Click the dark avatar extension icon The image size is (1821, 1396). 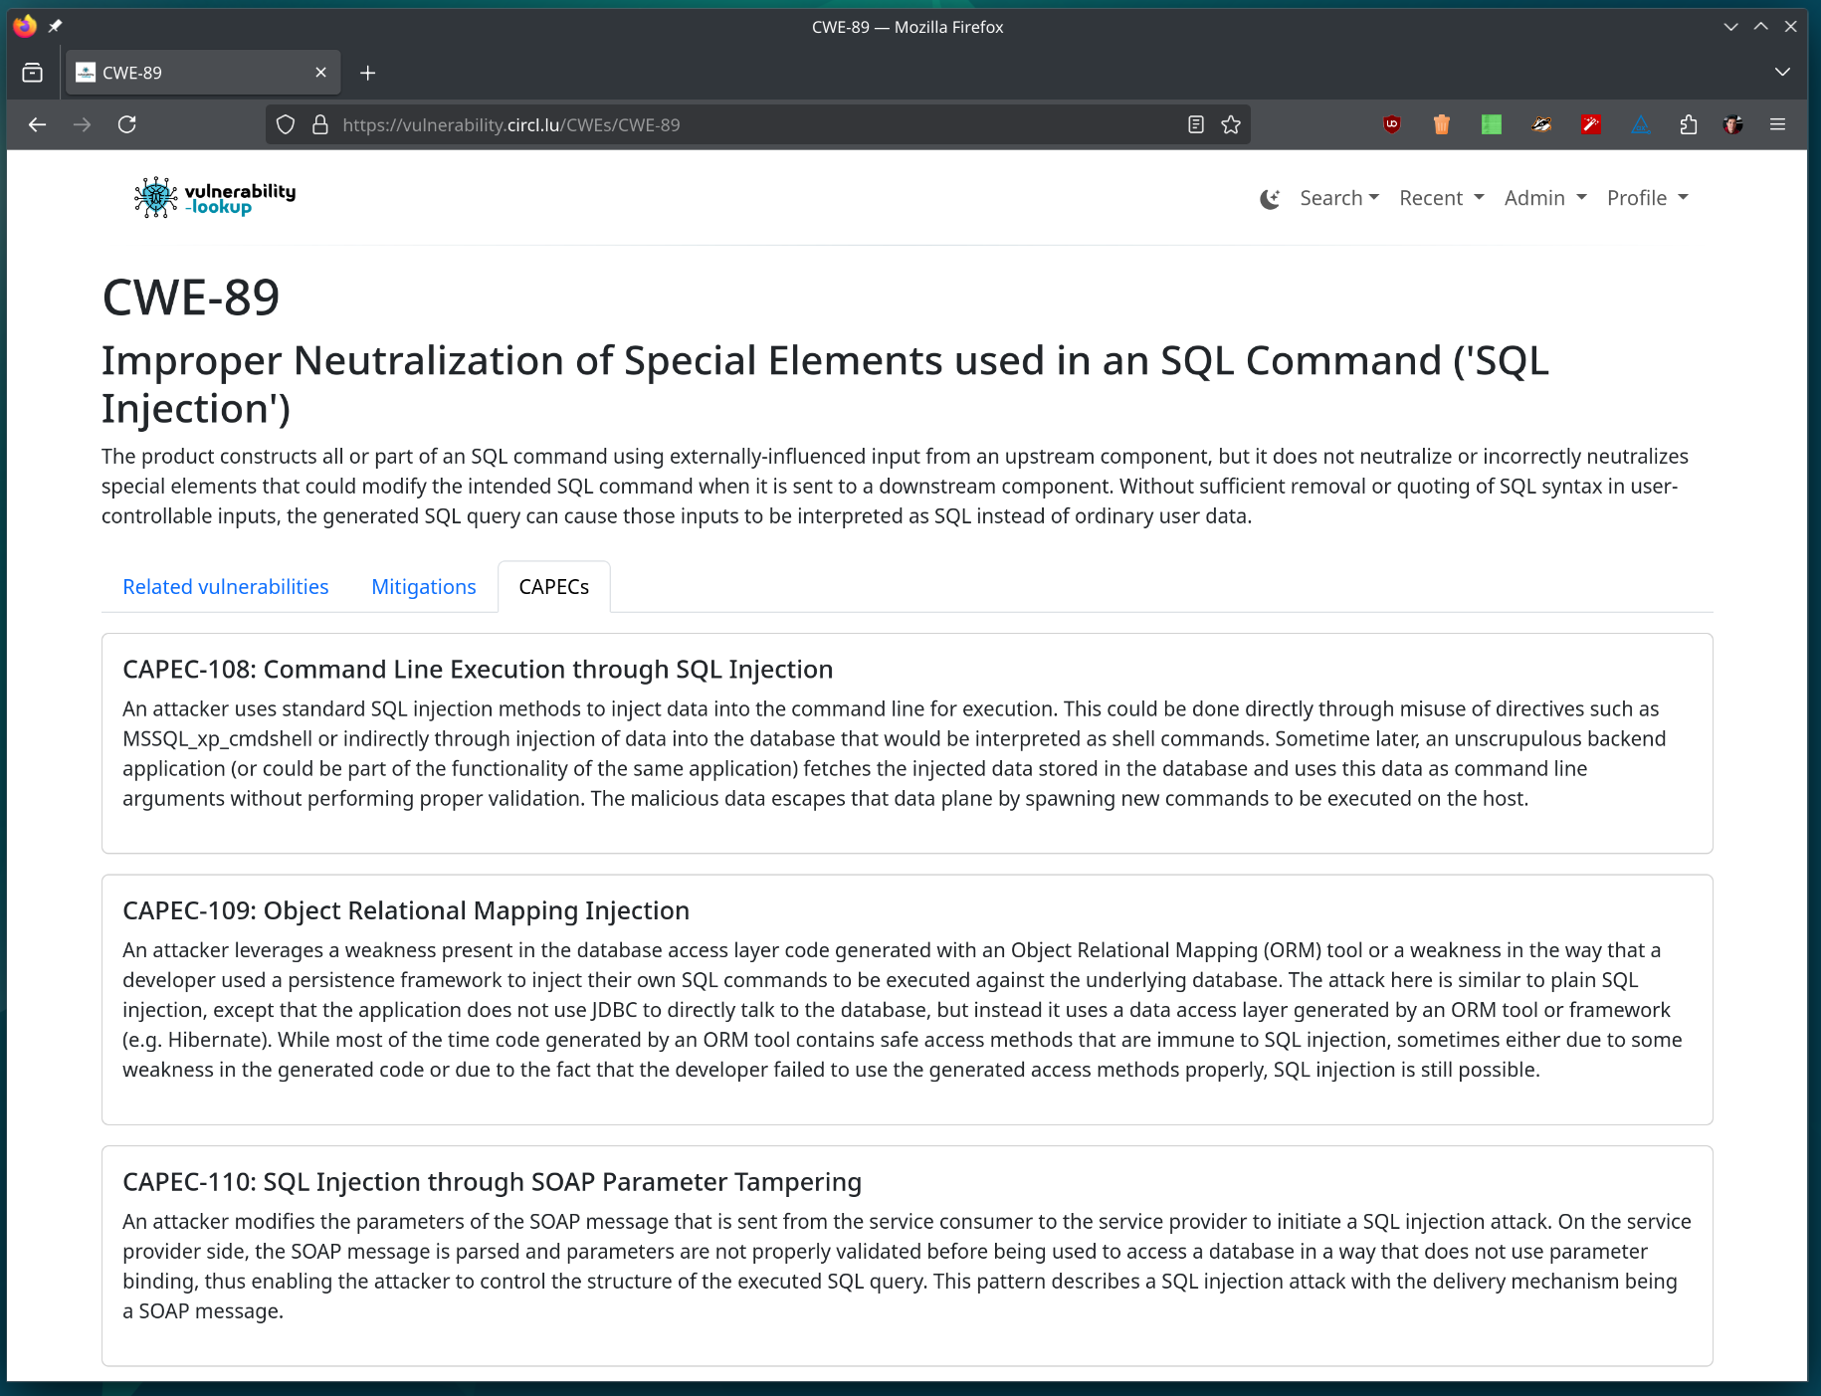tap(1733, 124)
